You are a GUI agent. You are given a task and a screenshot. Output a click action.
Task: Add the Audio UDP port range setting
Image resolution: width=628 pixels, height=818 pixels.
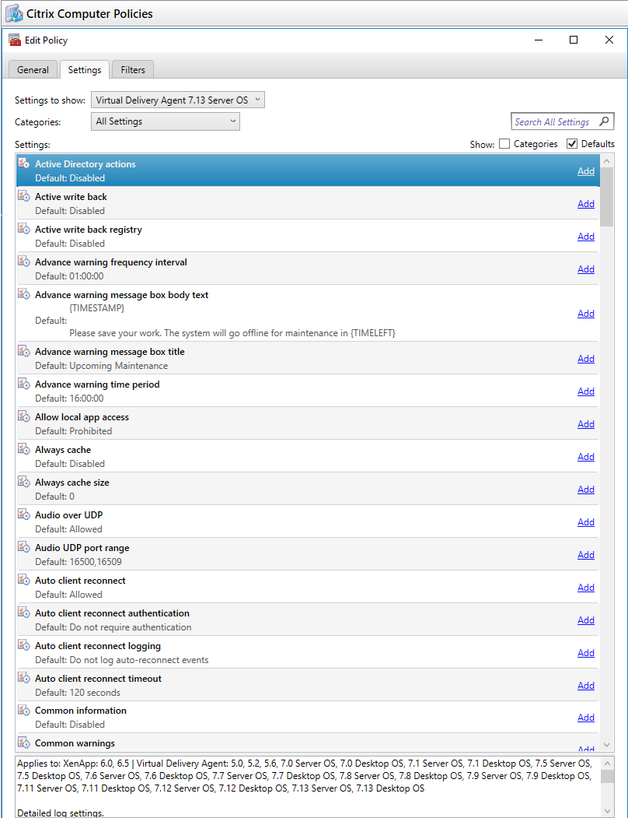point(586,555)
